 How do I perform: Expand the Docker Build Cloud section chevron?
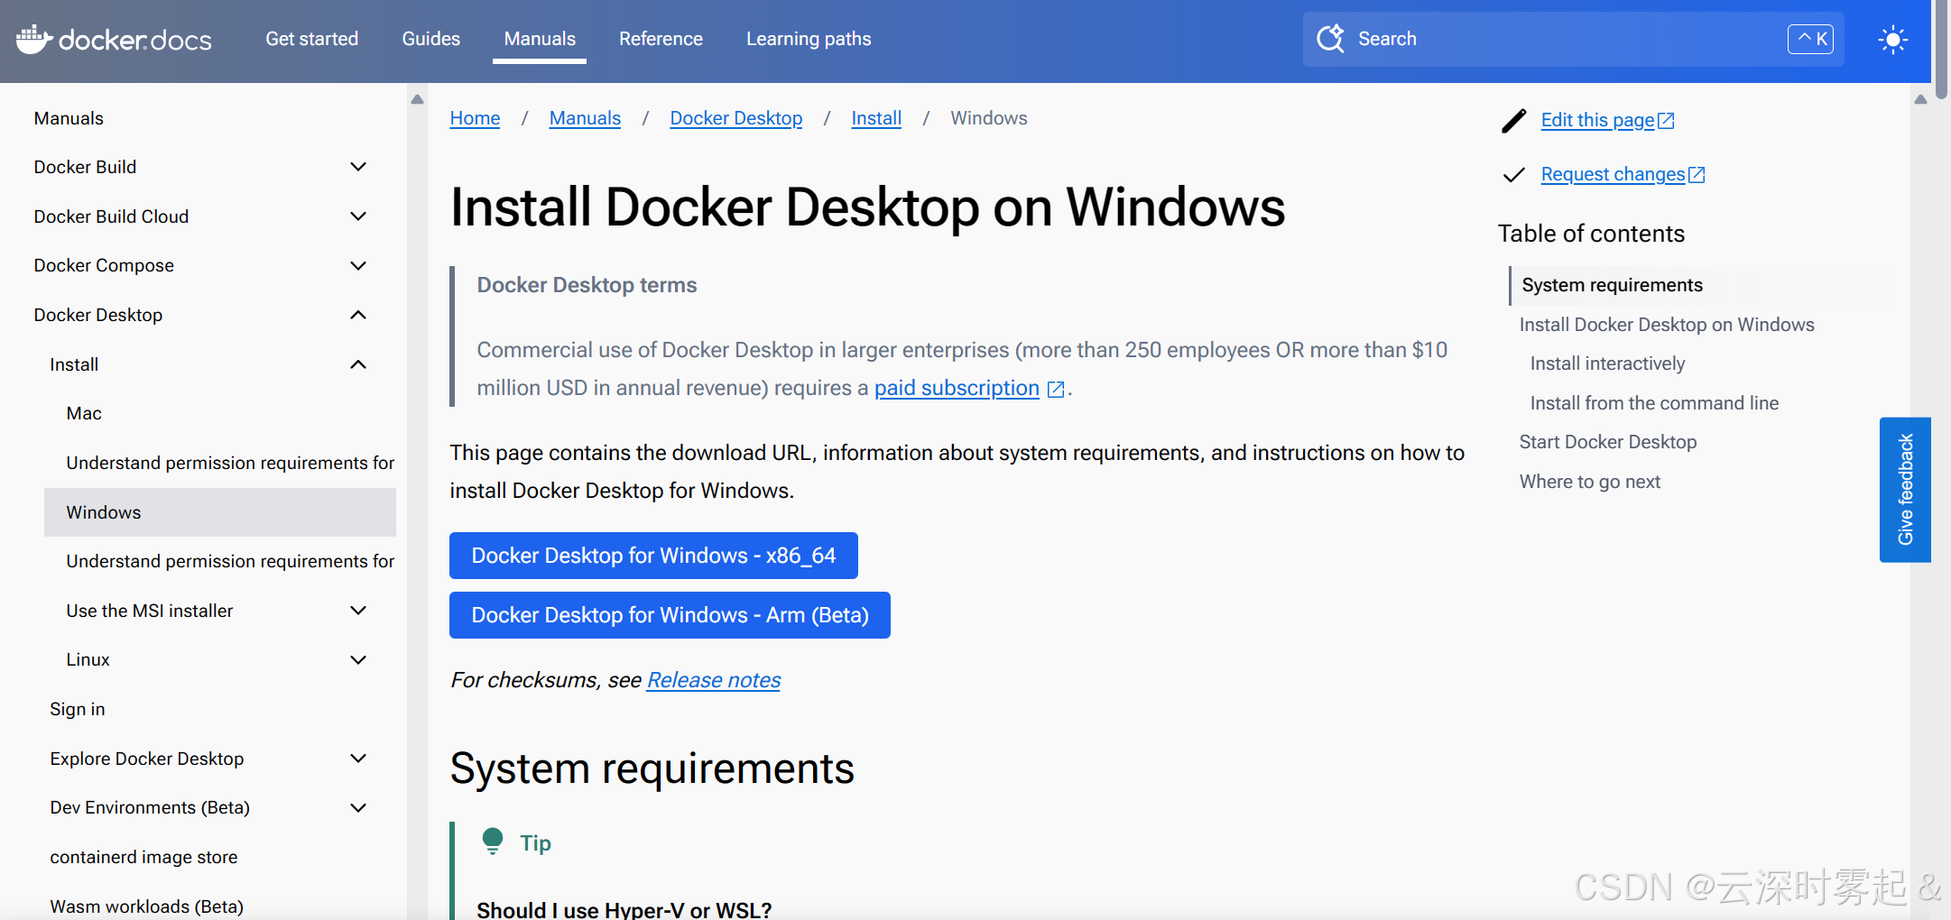click(358, 216)
